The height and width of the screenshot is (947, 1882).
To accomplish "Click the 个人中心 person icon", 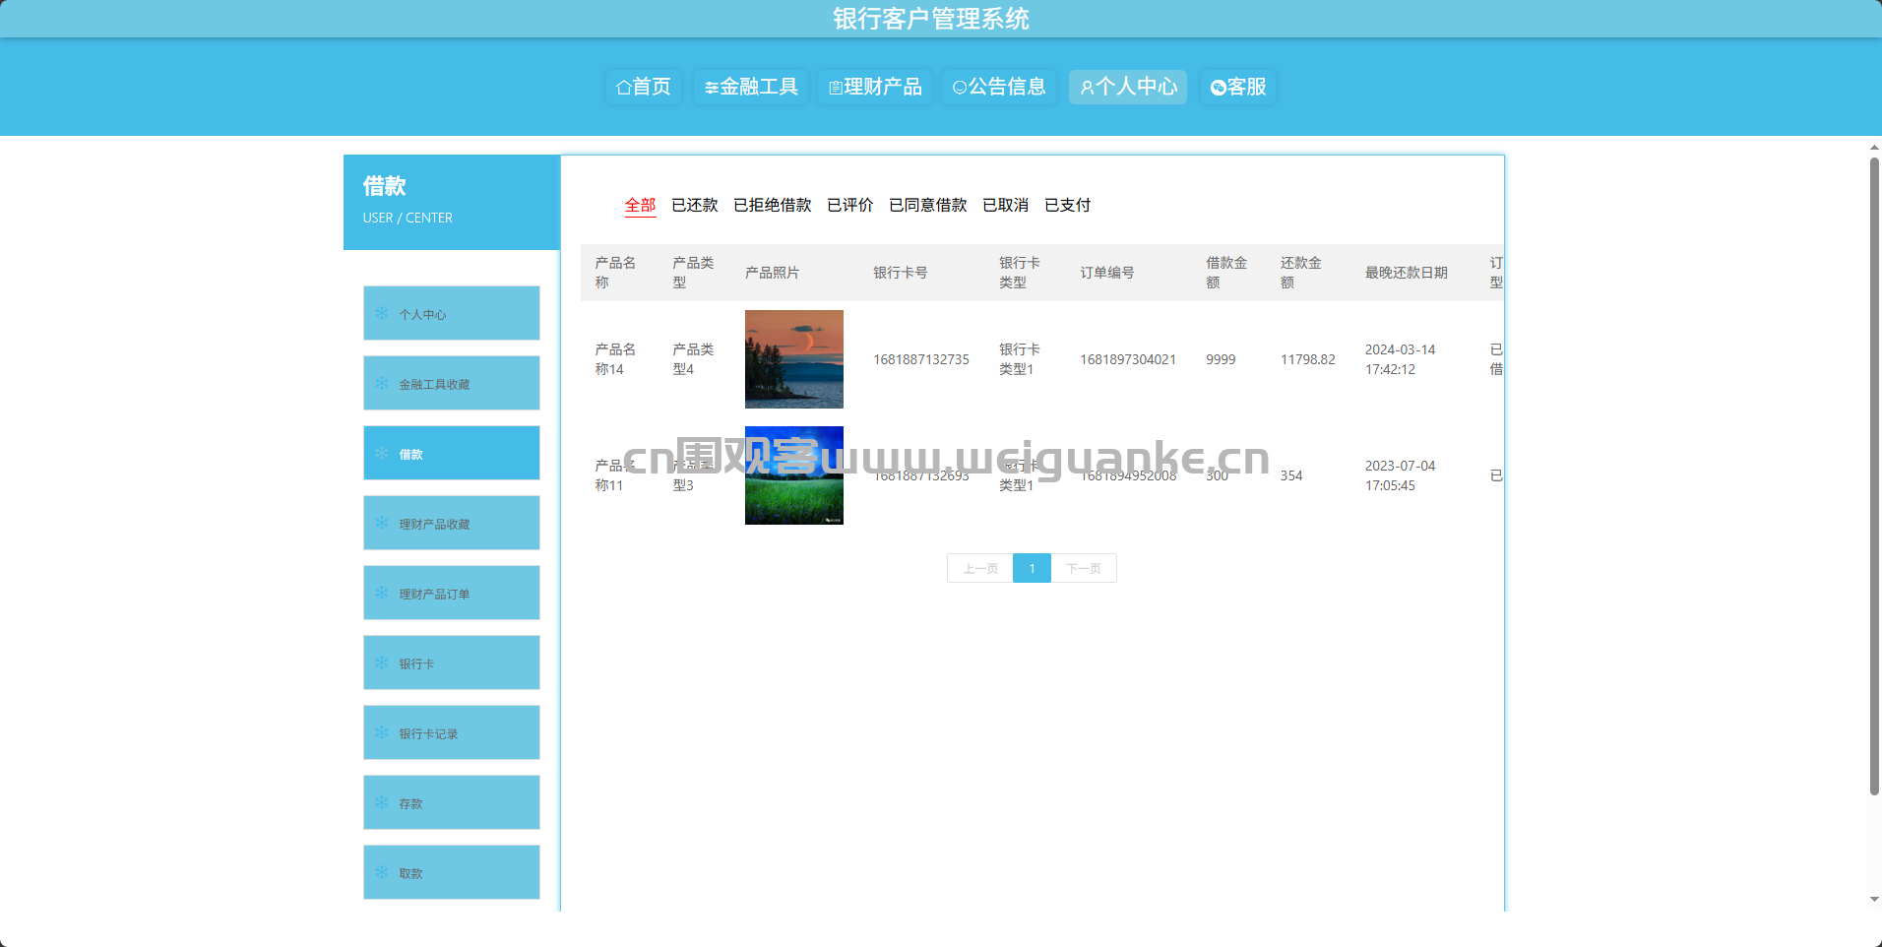I will [1087, 88].
